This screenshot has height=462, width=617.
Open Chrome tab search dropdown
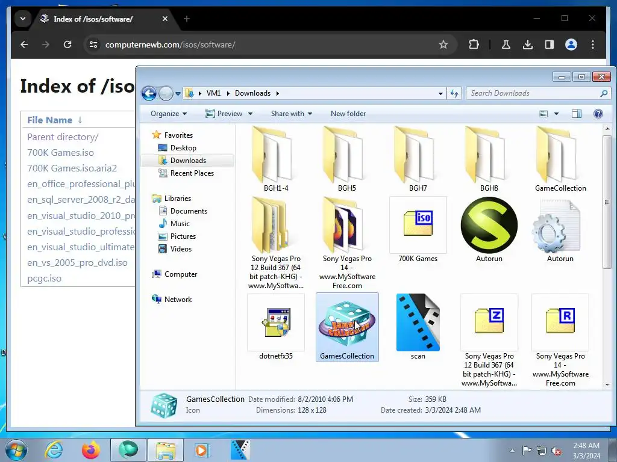tap(23, 19)
